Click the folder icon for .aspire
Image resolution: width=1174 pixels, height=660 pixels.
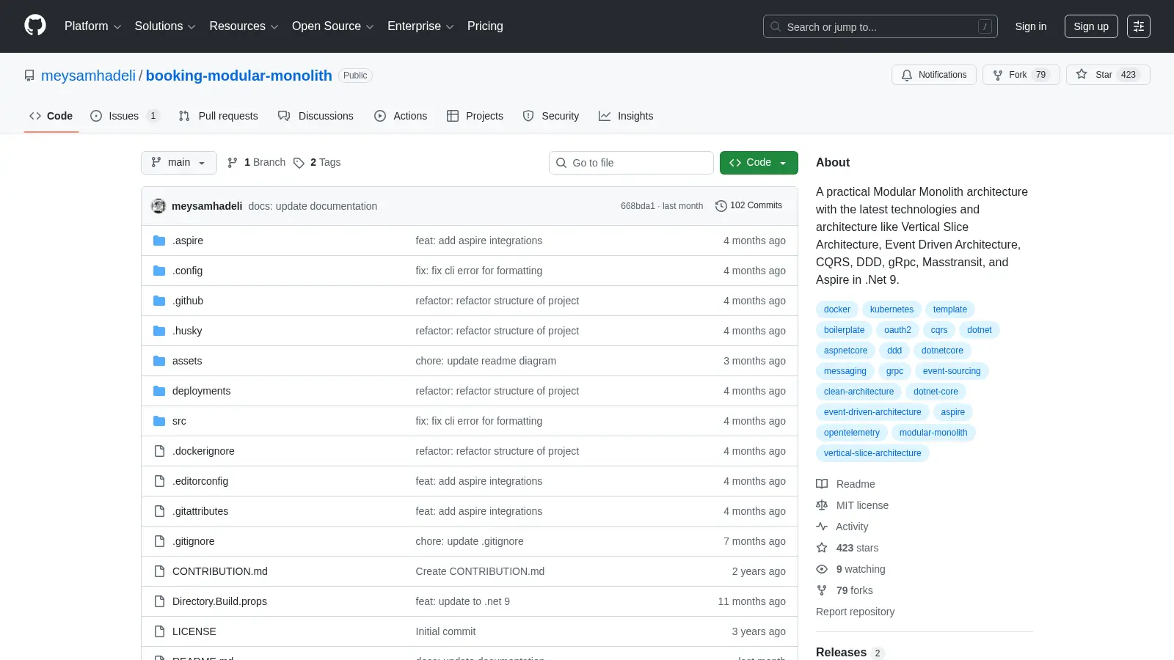pos(159,241)
